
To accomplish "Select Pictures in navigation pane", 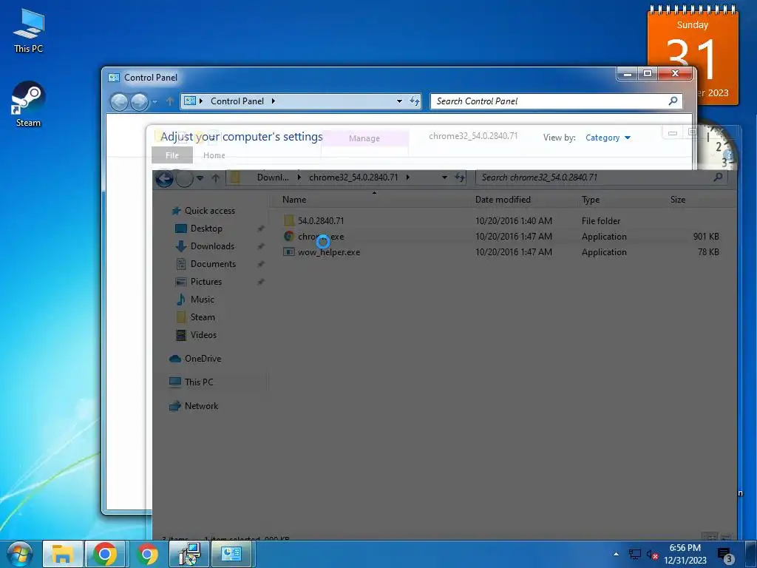I will tap(206, 282).
